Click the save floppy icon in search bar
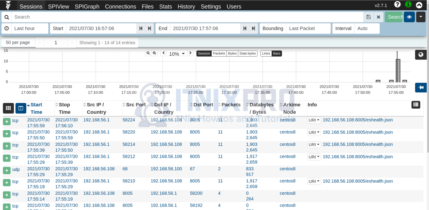 (368, 17)
